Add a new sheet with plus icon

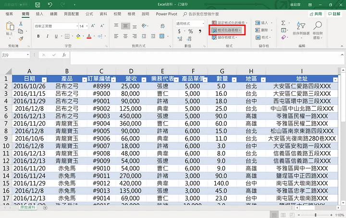point(45,207)
